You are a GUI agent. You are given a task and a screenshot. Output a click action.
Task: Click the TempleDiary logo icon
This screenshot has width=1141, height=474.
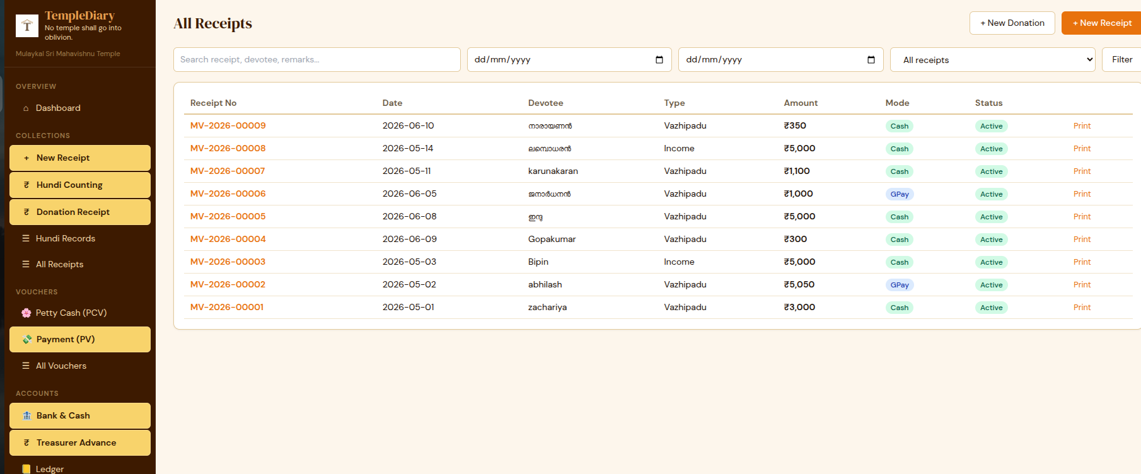tap(26, 26)
